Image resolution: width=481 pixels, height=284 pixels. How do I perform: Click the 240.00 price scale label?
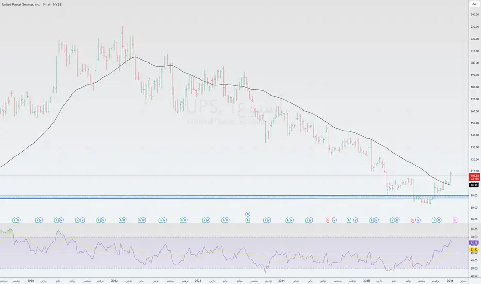(475, 15)
